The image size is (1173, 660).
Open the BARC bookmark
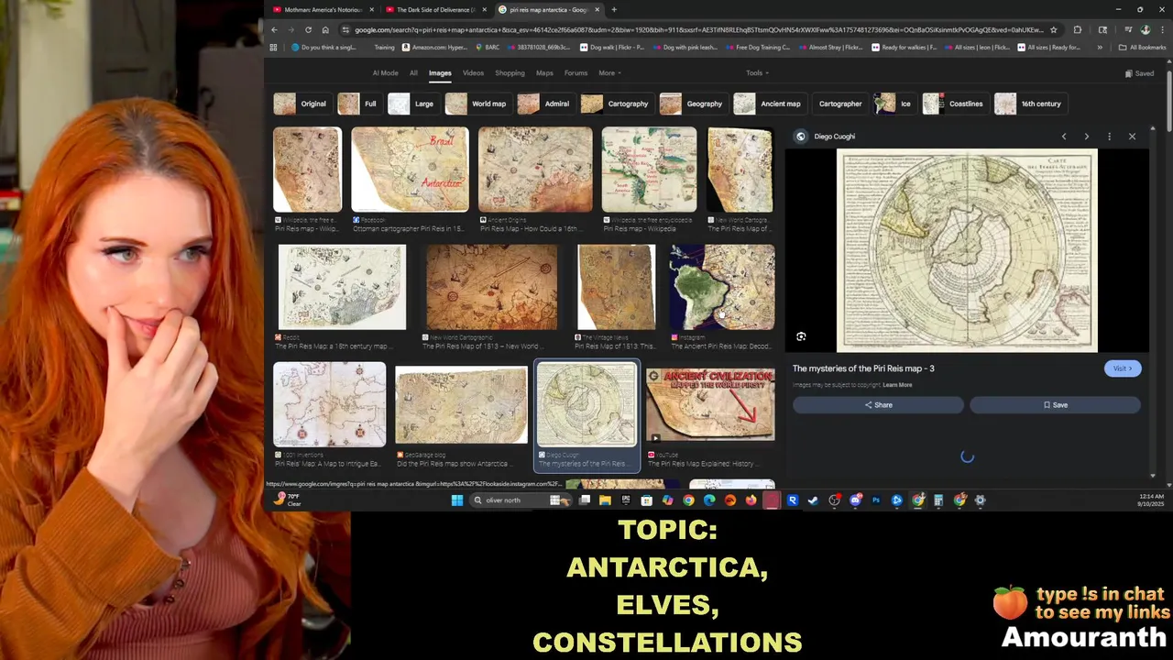click(x=487, y=48)
